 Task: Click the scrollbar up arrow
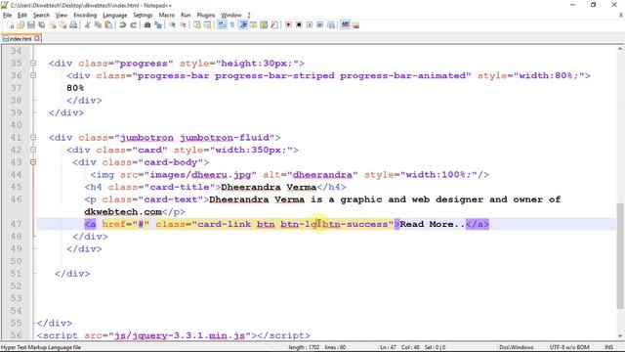(620, 50)
